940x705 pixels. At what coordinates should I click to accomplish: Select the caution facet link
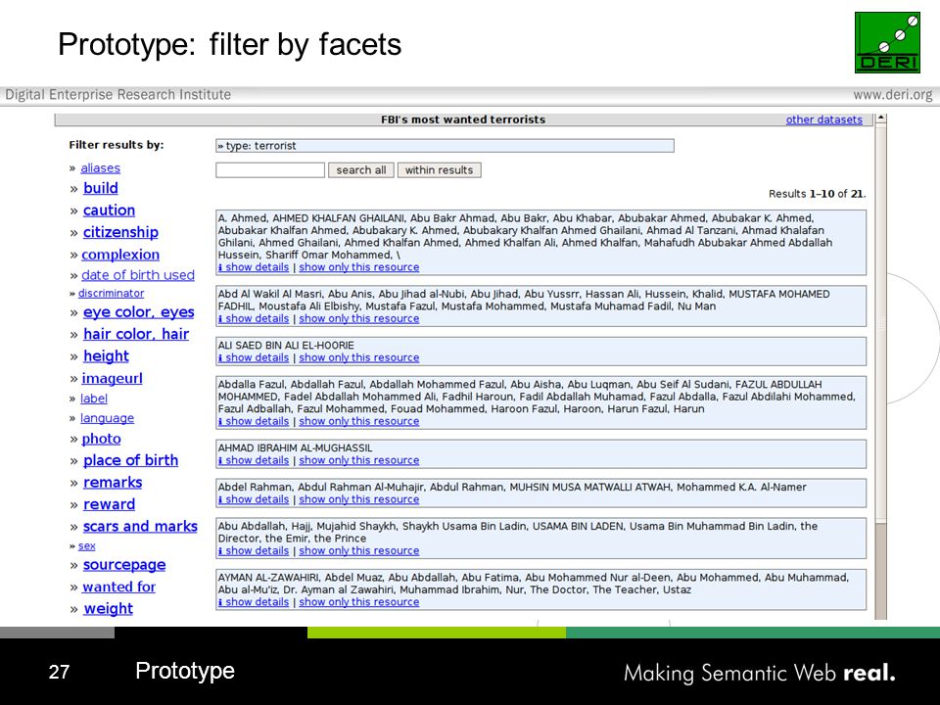[109, 211]
